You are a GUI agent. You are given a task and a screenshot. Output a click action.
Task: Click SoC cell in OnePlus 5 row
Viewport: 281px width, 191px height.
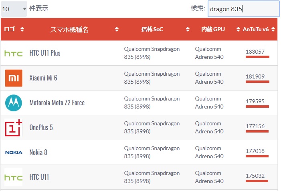[x=152, y=127]
